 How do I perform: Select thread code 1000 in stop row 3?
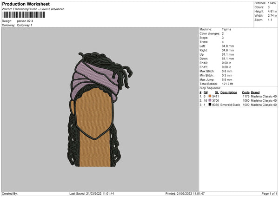[246, 105]
